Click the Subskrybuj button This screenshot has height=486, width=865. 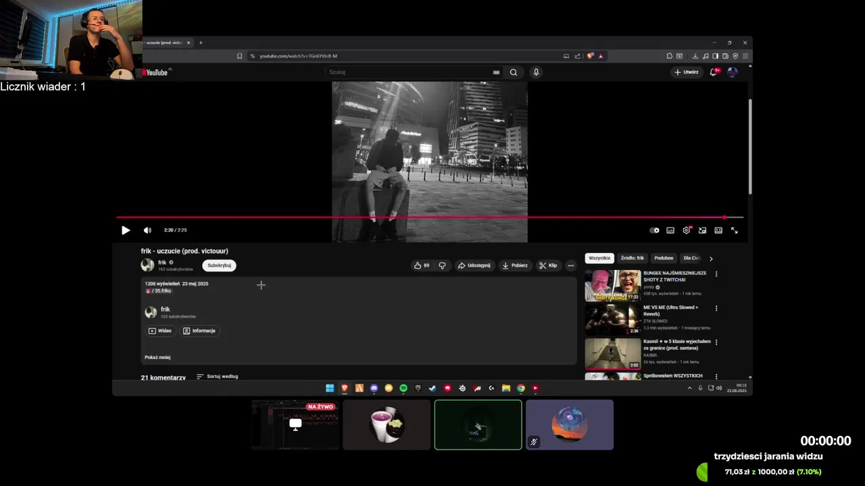[x=219, y=265]
